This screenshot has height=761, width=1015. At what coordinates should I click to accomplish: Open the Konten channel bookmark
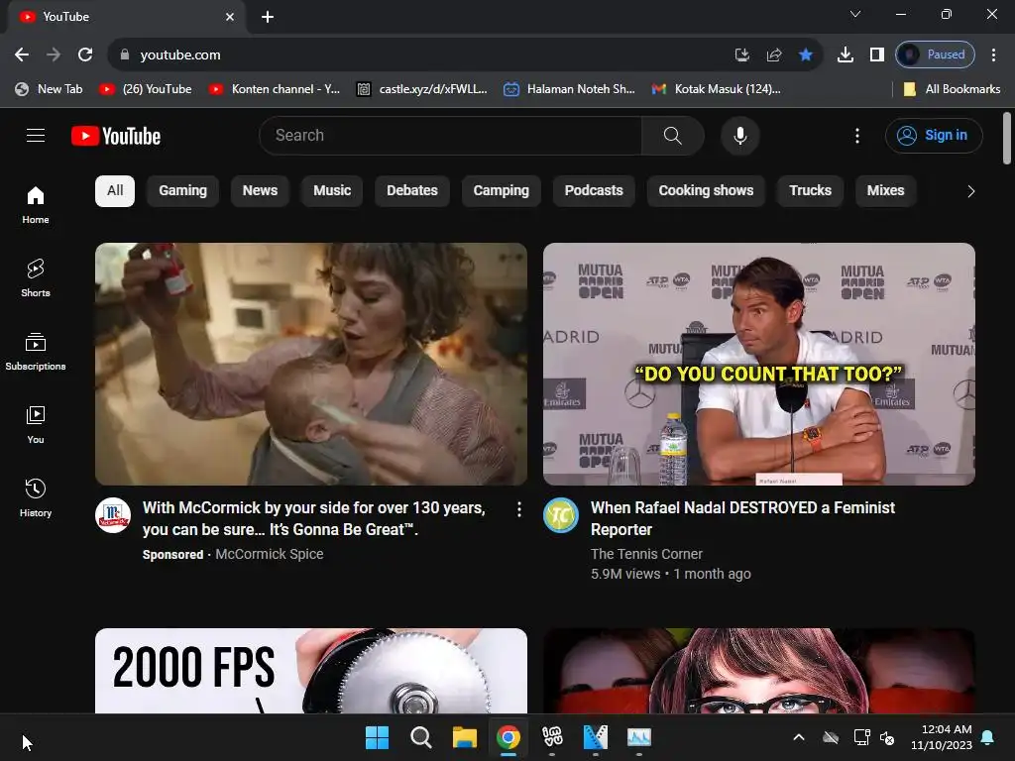(x=275, y=89)
